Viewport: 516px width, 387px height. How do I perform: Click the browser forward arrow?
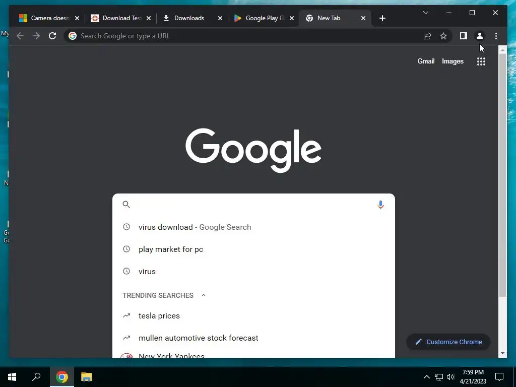tap(36, 36)
